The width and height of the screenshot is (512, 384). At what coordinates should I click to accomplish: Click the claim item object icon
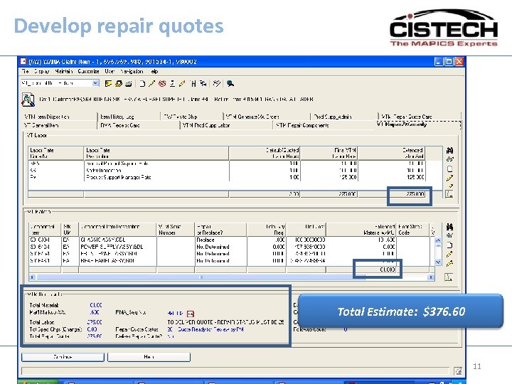pos(28,100)
